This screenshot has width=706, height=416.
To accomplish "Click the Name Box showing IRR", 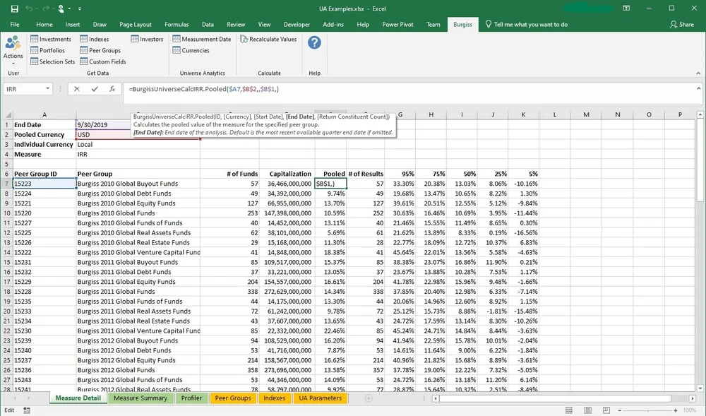I will 24,89.
